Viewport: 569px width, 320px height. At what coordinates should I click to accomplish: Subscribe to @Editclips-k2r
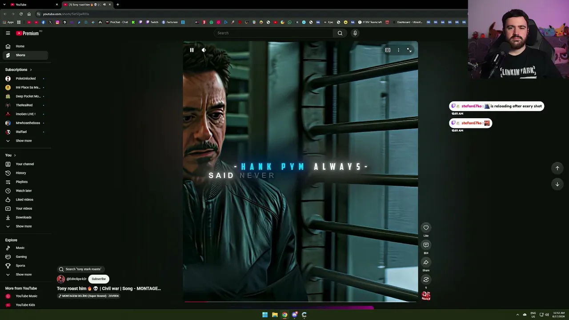click(x=99, y=279)
